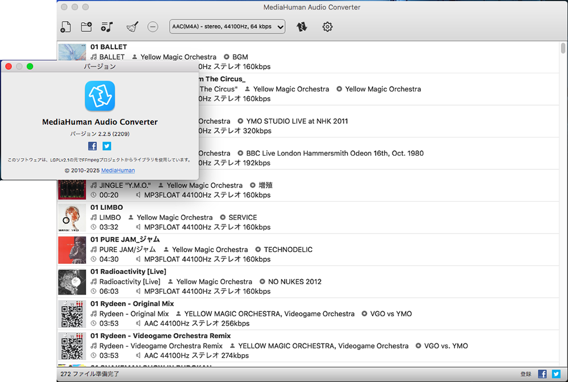This screenshot has width=568, height=382.
Task: Click the Add Folder toolbar icon
Action: 86,27
